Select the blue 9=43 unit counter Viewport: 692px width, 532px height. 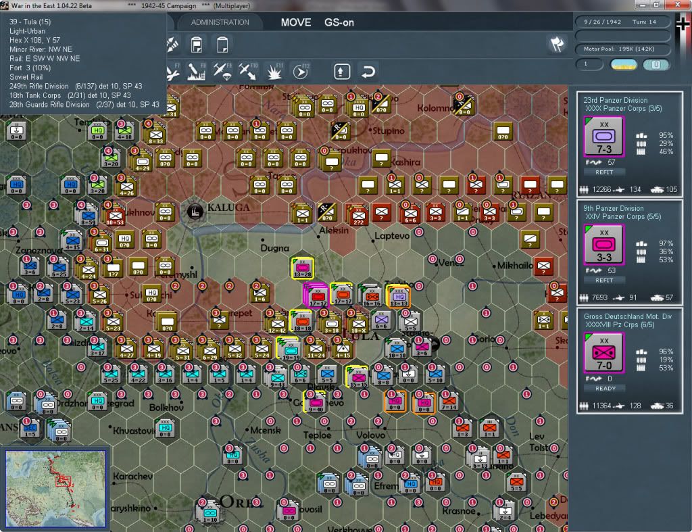277,377
